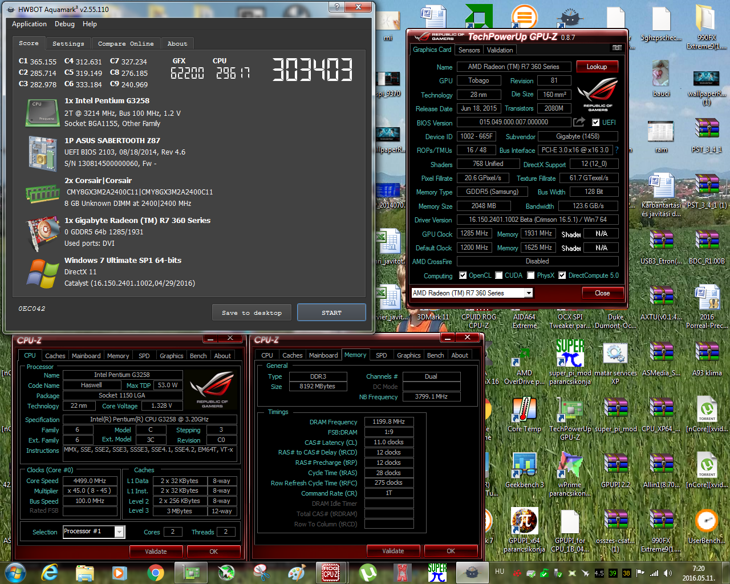Click the Windows Start button

(x=15, y=573)
